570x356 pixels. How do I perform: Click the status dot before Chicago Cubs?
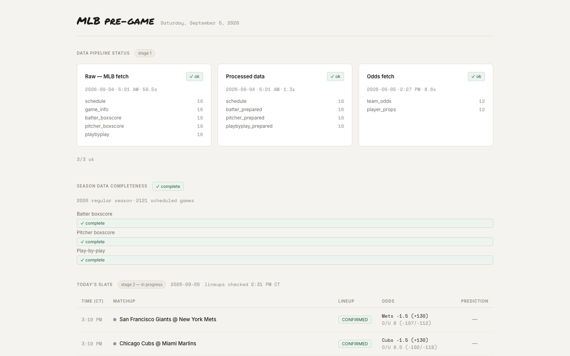pyautogui.click(x=115, y=344)
